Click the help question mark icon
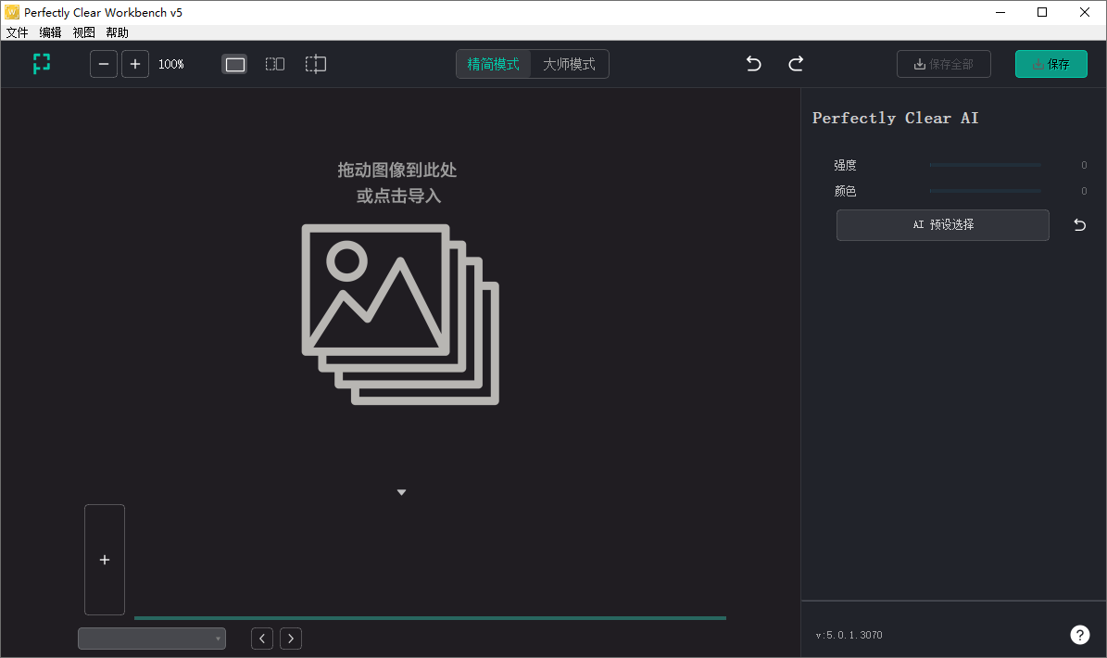The image size is (1107, 658). [x=1080, y=635]
